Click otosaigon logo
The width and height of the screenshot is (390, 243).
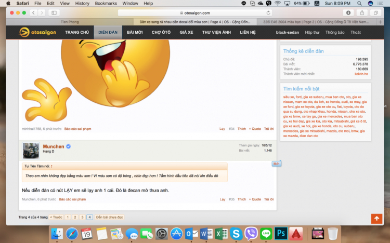point(38,32)
